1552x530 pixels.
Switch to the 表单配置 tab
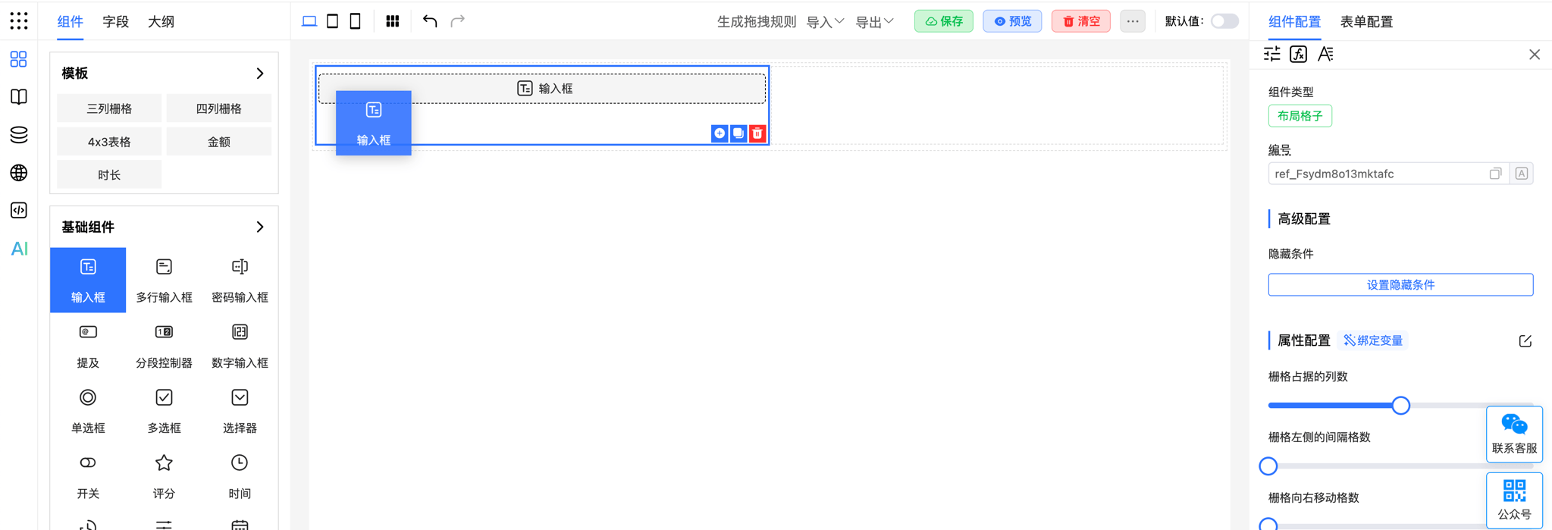point(1366,22)
